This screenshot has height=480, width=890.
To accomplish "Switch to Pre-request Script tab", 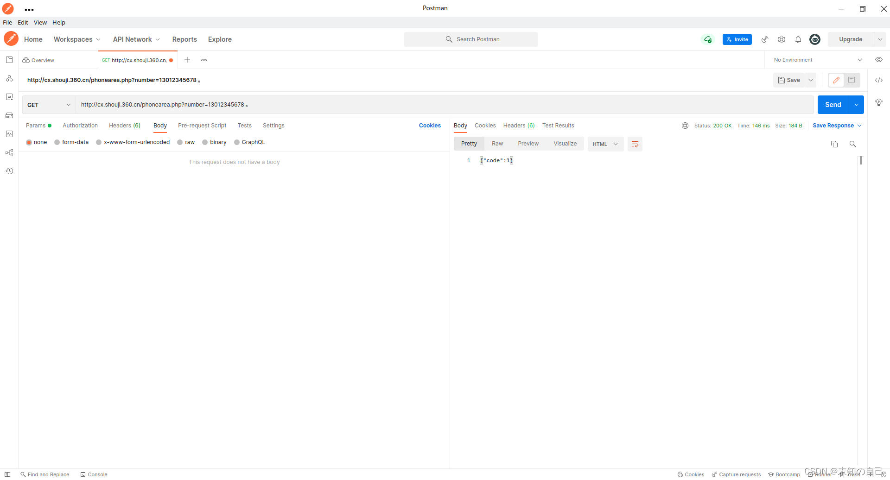I will (202, 126).
